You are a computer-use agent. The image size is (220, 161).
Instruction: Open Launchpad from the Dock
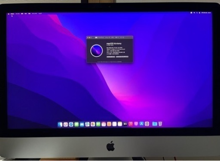click(66, 124)
